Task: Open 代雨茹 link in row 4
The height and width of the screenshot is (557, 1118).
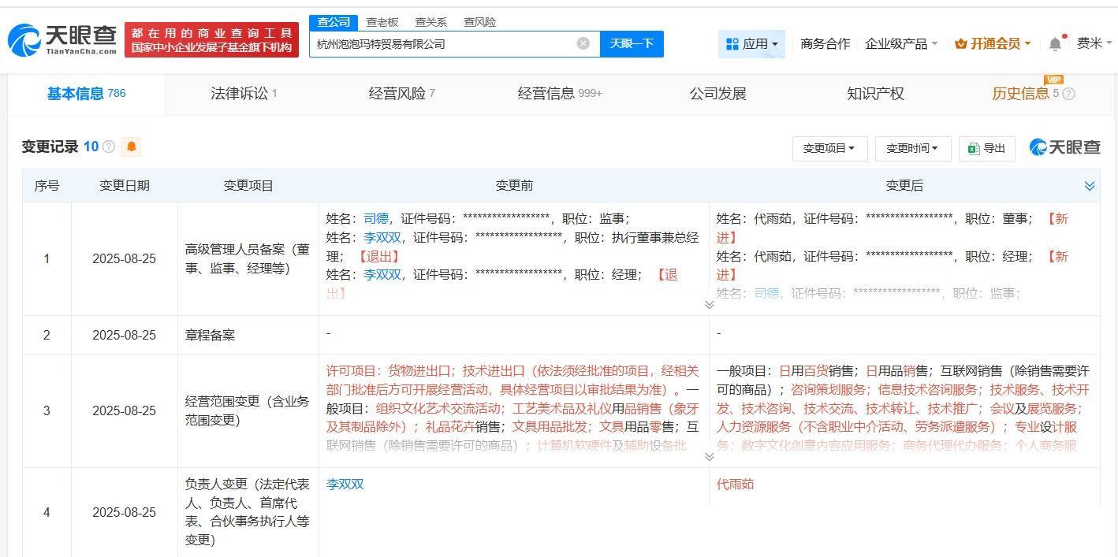Action: (735, 484)
